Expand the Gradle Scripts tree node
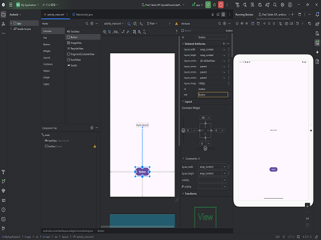This screenshot has height=240, width=321. [11, 29]
